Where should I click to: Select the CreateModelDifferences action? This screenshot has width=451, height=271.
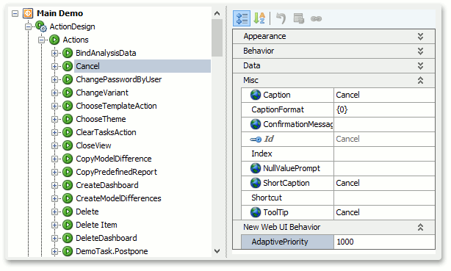click(x=118, y=198)
